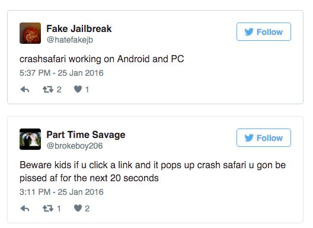Image resolution: width=313 pixels, height=228 pixels.
Task: Follow the @brokeboy206 account
Action: point(264,137)
